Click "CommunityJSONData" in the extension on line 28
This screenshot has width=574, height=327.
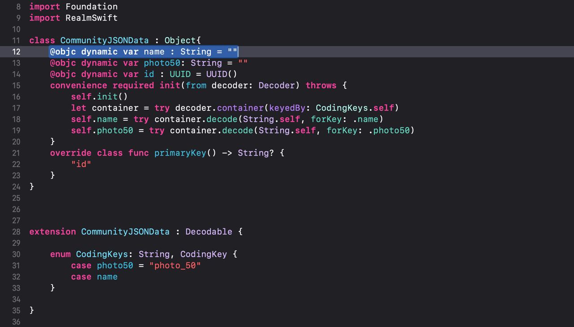tap(126, 231)
